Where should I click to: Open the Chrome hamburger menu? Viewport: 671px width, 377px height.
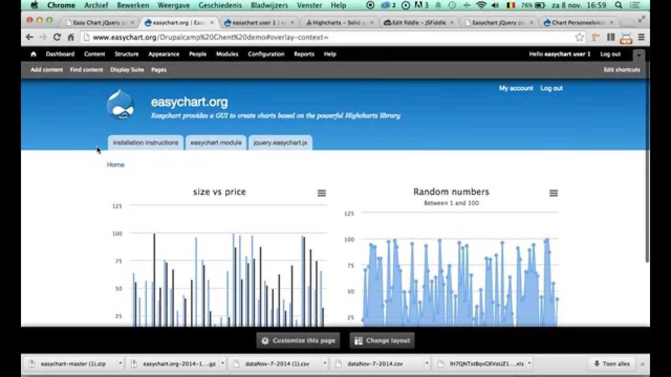[x=641, y=37]
